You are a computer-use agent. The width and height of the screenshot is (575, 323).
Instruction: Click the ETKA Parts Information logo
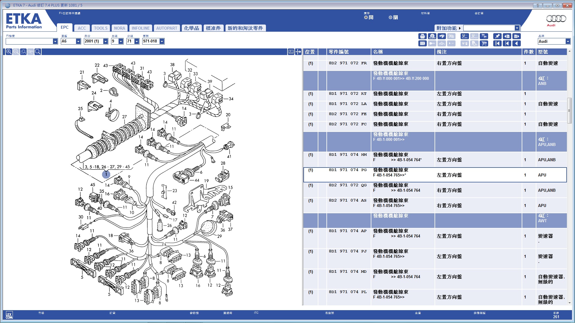click(x=24, y=21)
